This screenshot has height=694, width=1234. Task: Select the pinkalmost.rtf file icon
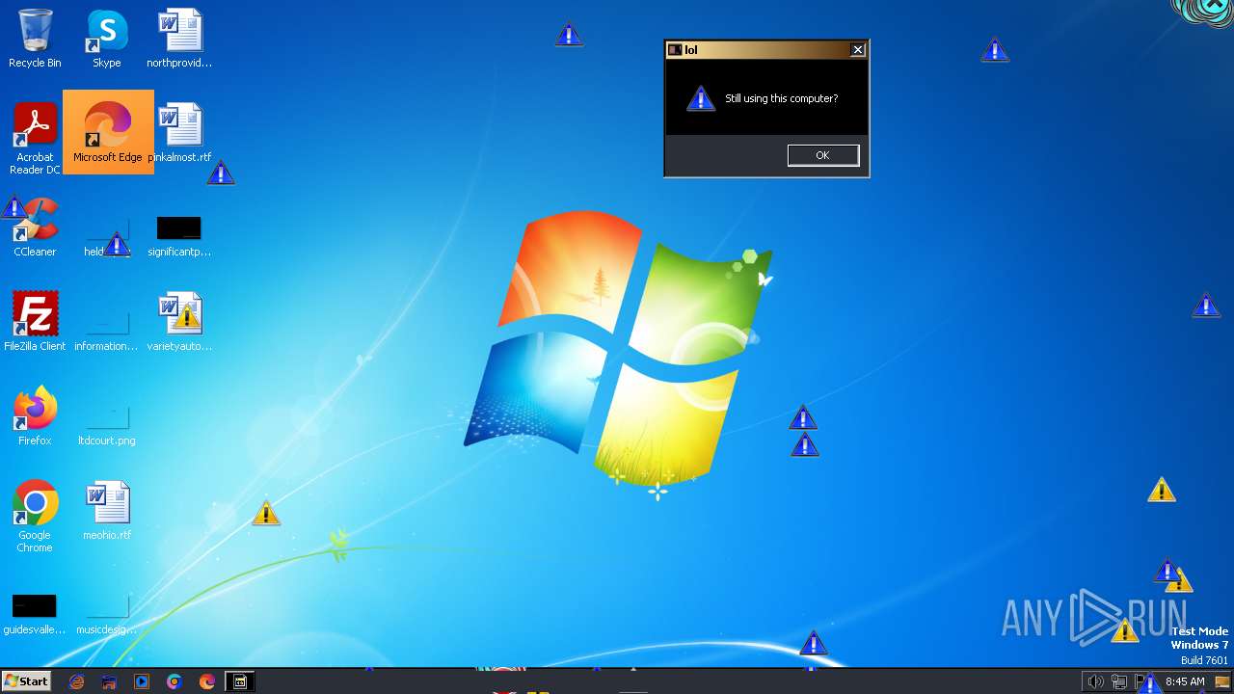[180, 132]
